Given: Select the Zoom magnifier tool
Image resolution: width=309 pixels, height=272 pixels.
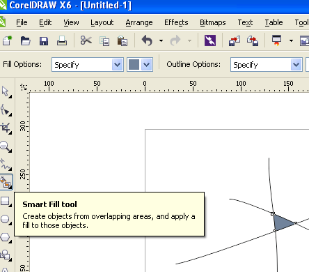Looking at the screenshot, I should (6, 146).
